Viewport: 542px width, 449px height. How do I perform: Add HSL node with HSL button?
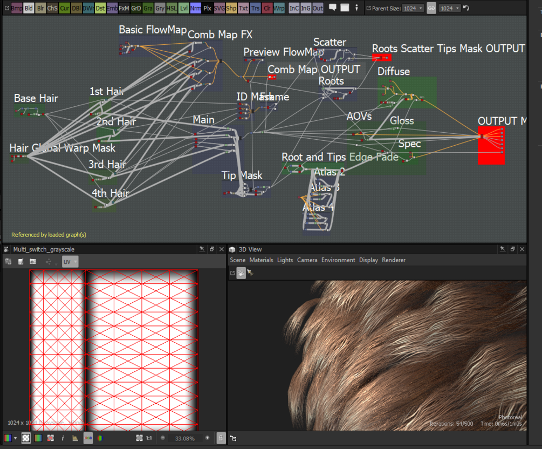click(171, 8)
